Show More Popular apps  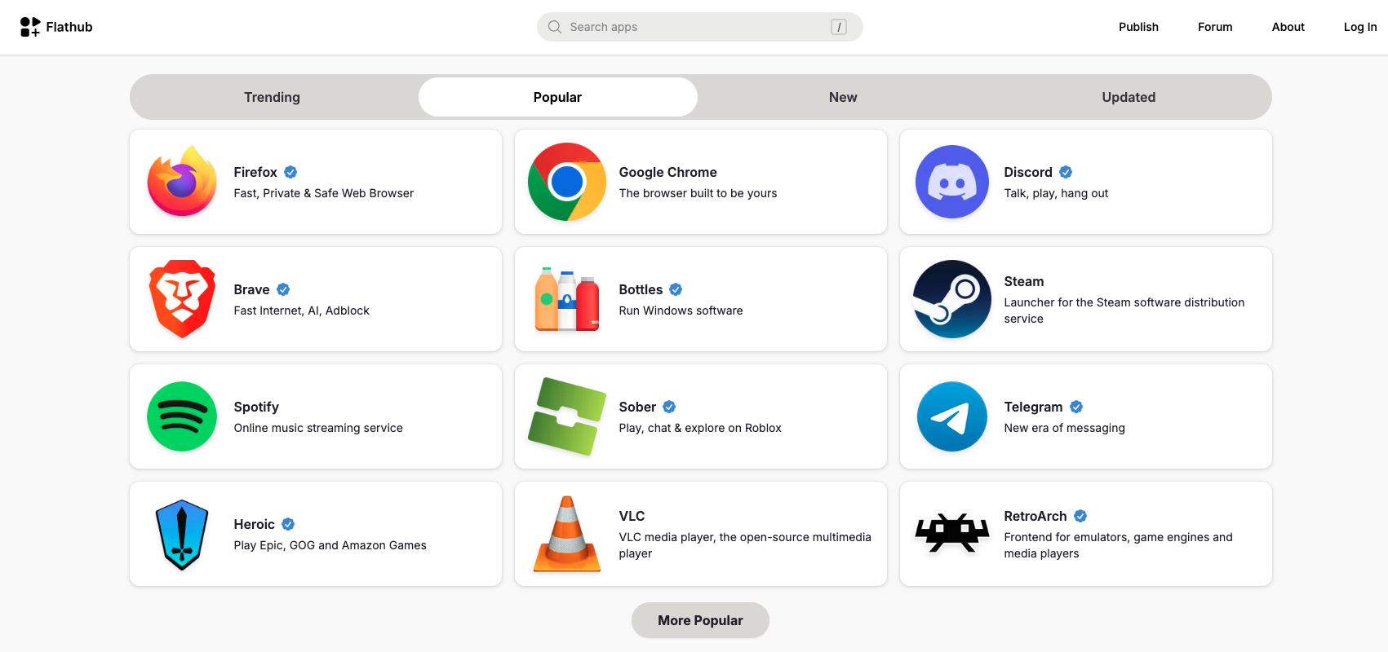[x=700, y=620]
